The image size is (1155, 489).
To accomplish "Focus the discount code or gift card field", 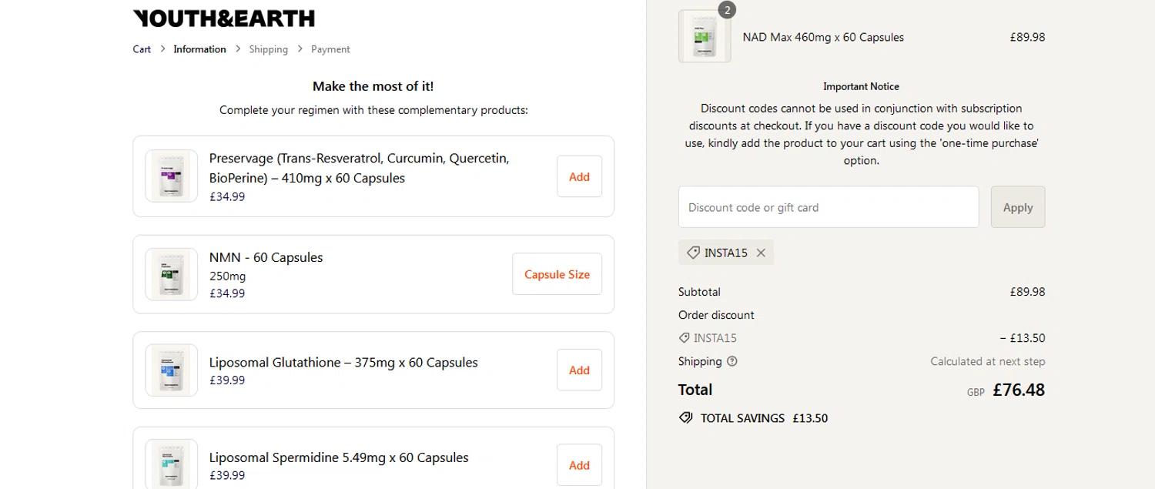I will click(828, 207).
